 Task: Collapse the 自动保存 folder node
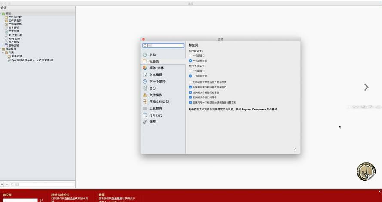click(x=1, y=49)
